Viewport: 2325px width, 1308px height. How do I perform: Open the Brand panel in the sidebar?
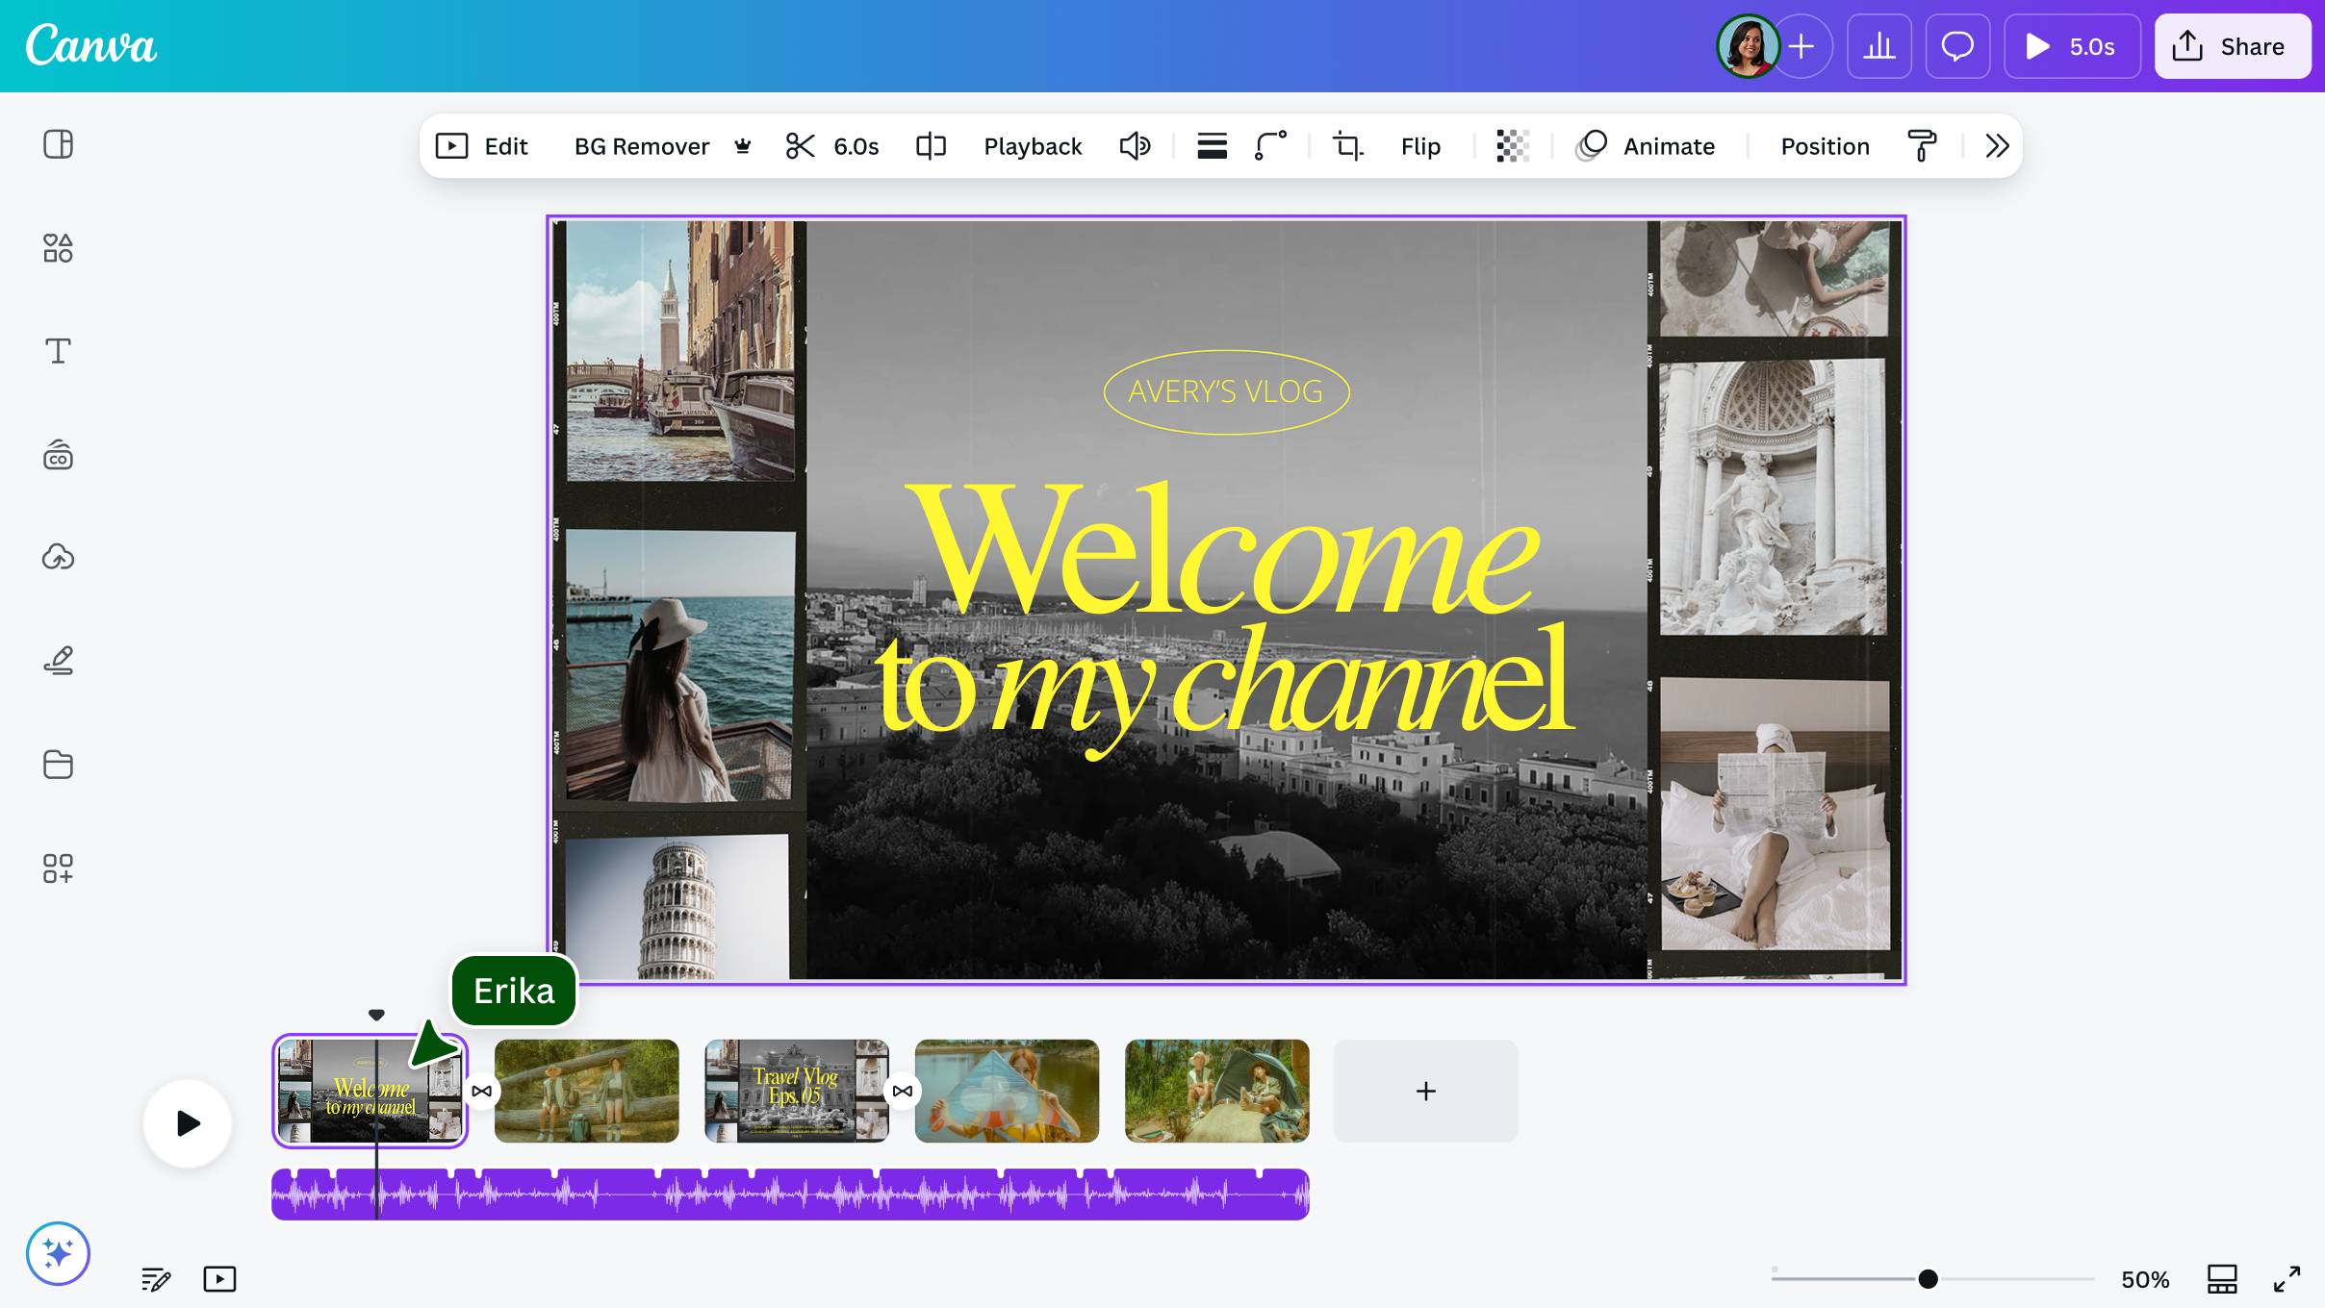coord(58,455)
